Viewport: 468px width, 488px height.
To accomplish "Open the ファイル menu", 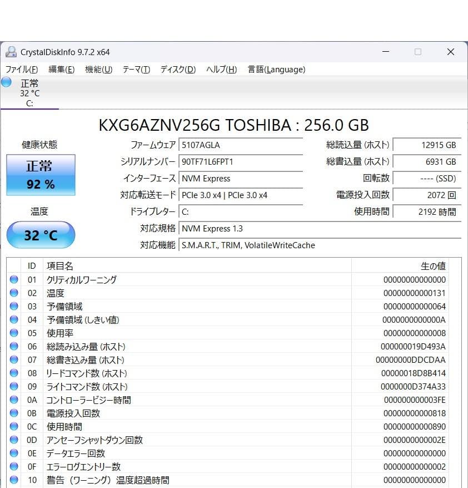I will tap(21, 70).
